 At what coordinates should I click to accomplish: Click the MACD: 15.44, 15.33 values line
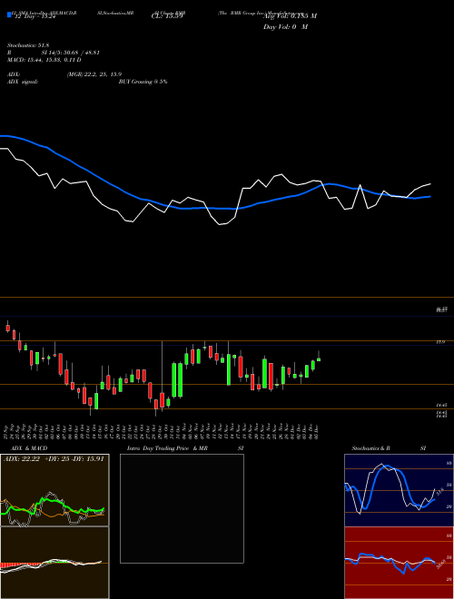(x=44, y=60)
